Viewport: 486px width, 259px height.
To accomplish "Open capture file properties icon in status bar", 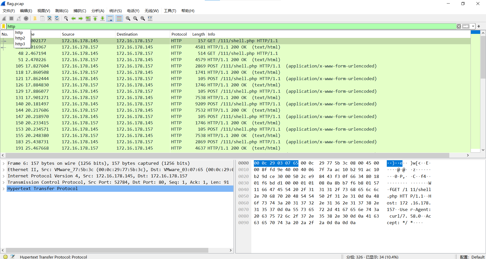I will coord(13,257).
